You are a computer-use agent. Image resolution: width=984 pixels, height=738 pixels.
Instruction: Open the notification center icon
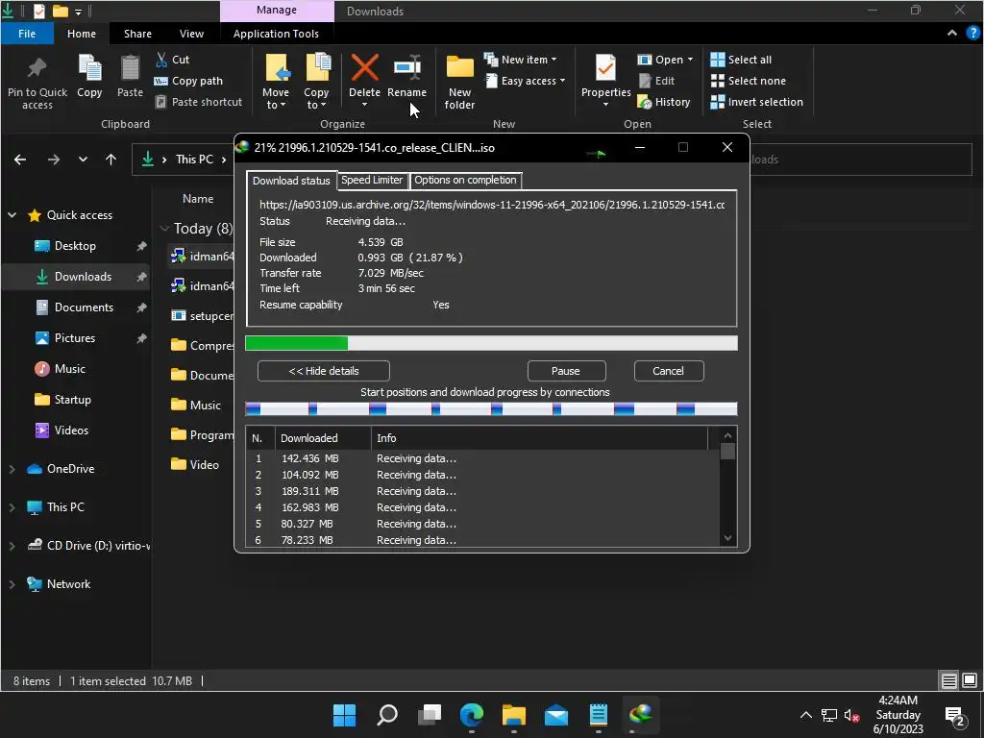[x=955, y=715]
